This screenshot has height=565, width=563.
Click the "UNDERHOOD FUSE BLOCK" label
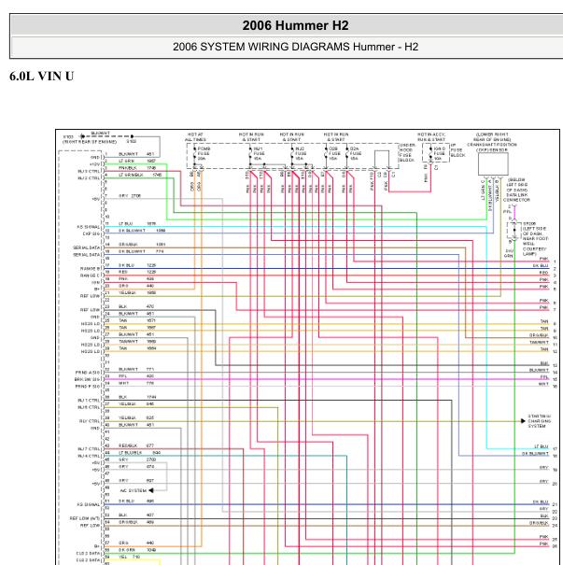[x=407, y=152]
